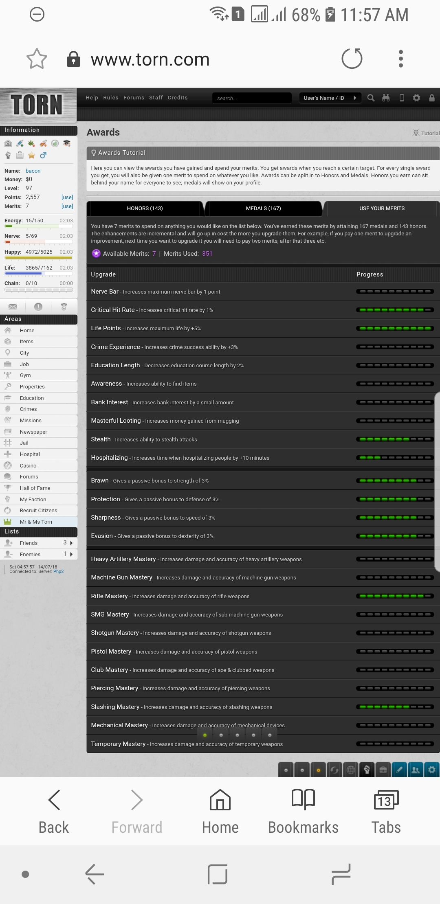This screenshot has width=440, height=904.
Task: Open awards medal icon in sidebar
Action: [64, 307]
